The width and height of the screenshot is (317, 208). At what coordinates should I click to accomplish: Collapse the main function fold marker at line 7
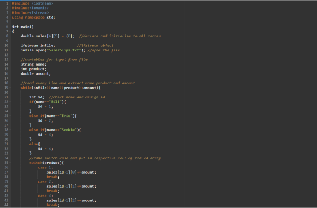coord(10,32)
